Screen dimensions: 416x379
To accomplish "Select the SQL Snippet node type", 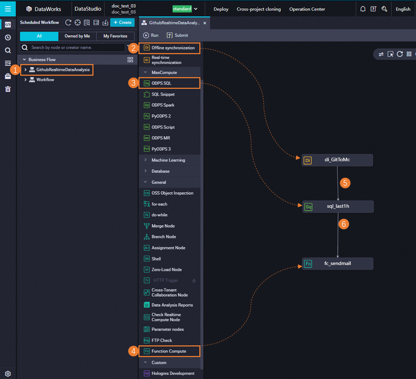I will click(170, 94).
